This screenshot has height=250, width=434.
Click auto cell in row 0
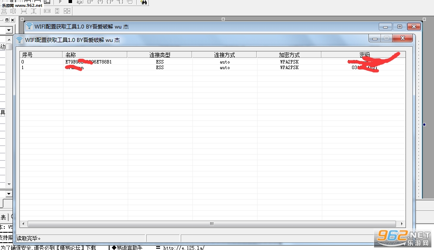pyautogui.click(x=225, y=62)
